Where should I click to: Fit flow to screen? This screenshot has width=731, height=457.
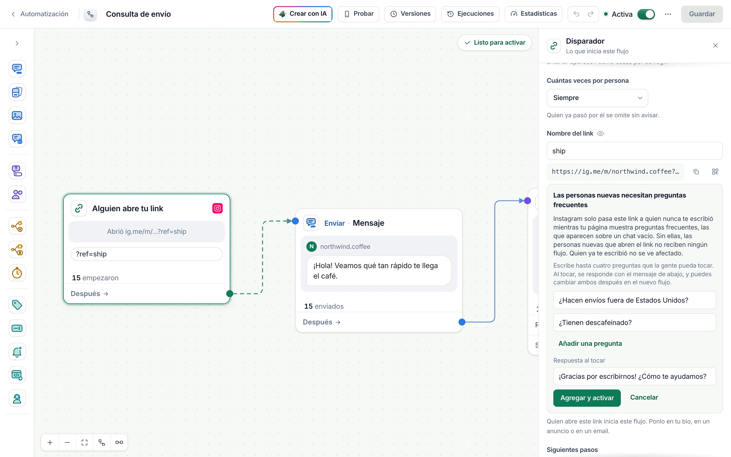coord(85,442)
